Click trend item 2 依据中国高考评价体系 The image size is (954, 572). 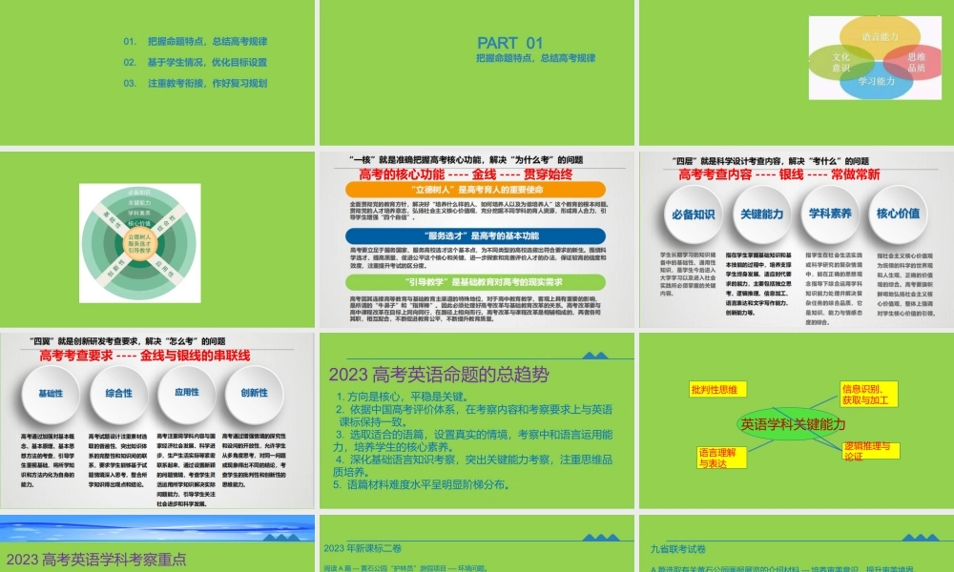[473, 415]
